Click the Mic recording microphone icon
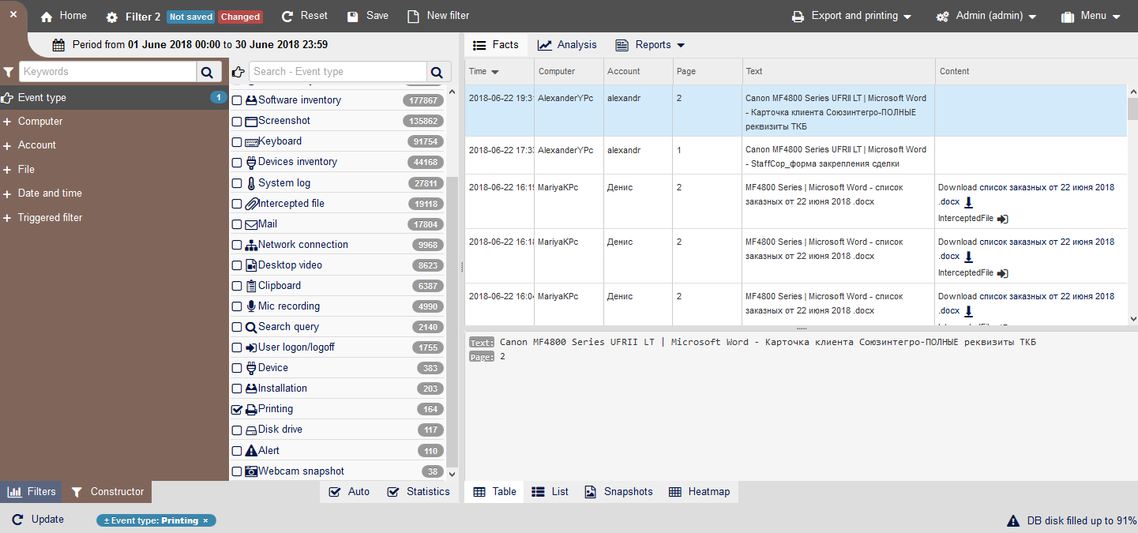Screen dimensions: 1138x533 pos(251,306)
